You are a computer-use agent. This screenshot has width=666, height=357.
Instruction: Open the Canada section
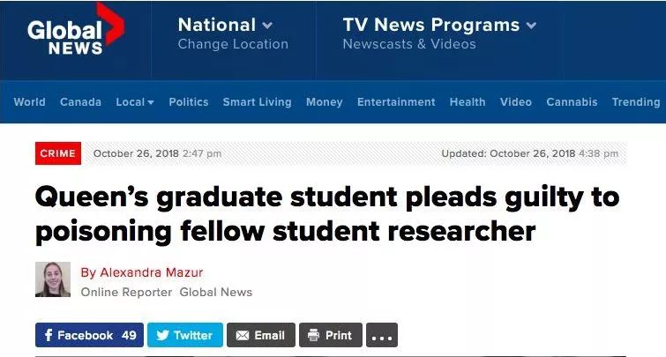[x=80, y=102]
